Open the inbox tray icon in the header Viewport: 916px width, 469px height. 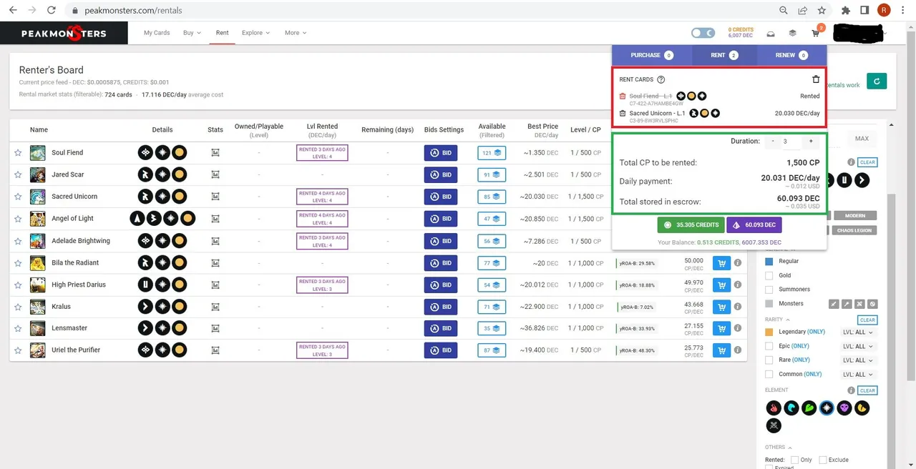[x=770, y=34]
